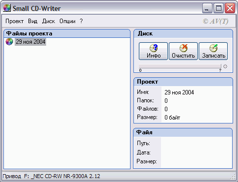Open the Опции menu
Viewport: 238px width, 182px height.
click(x=67, y=21)
